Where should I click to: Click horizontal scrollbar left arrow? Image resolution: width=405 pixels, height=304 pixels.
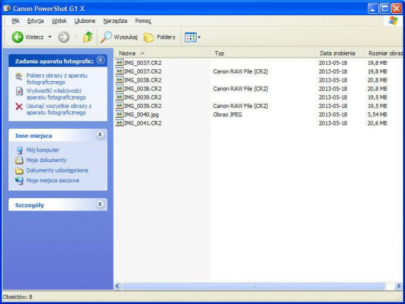coord(118,286)
